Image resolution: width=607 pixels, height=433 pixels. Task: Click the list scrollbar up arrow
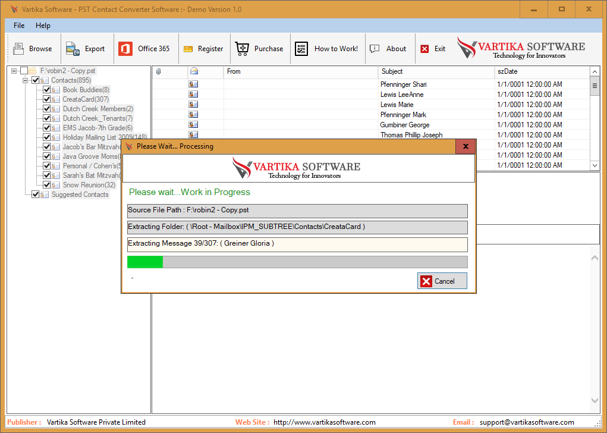click(595, 71)
